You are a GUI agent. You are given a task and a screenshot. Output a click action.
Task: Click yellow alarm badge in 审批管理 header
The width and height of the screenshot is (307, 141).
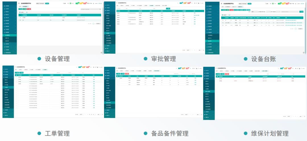[185, 3]
